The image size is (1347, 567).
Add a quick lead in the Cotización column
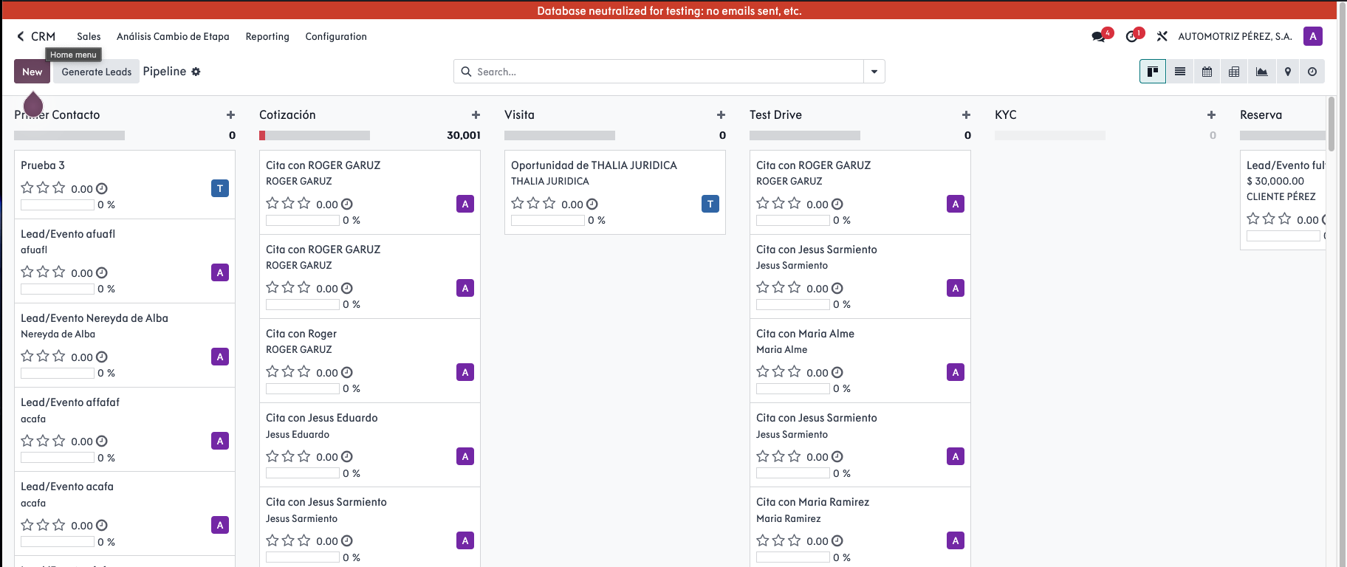coord(476,114)
